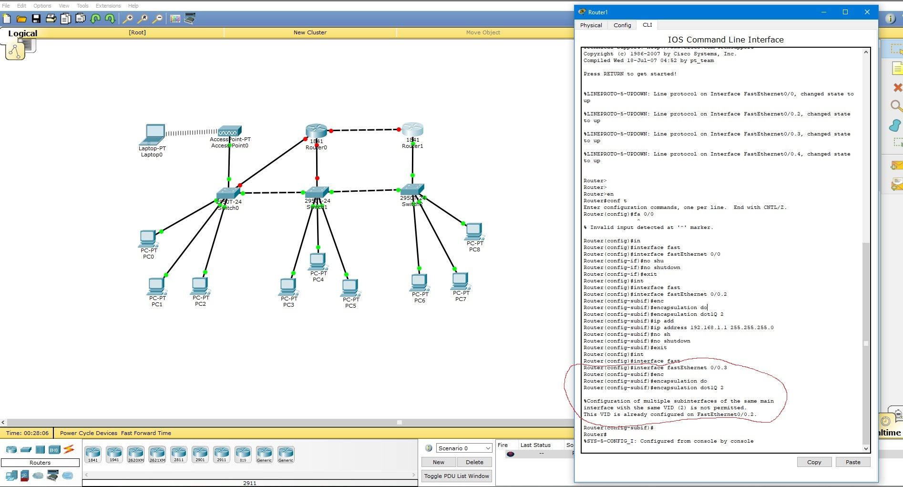Open a file using the folder icon

(x=21, y=19)
